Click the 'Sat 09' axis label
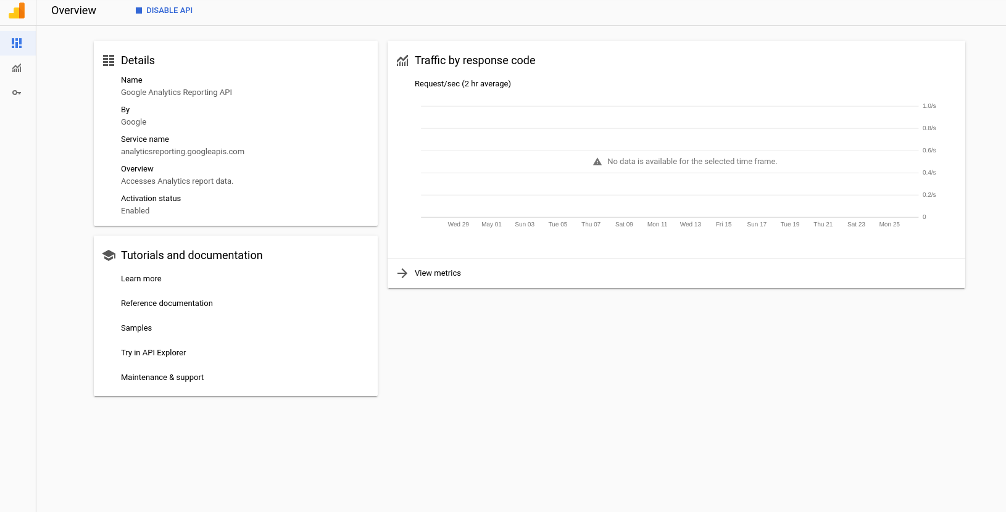 click(624, 225)
